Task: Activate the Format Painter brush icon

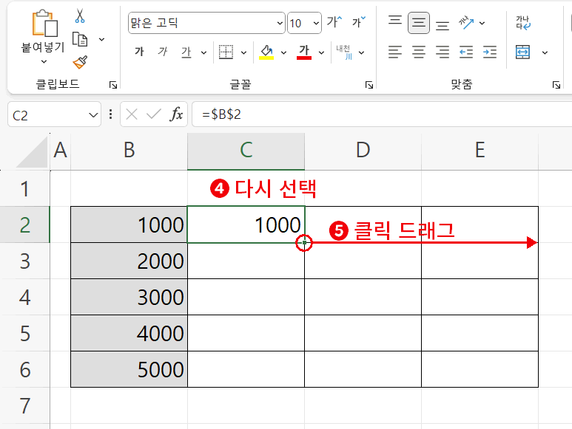Action: [80, 62]
